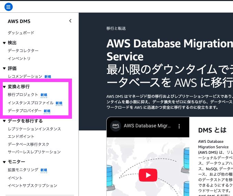Click 新規 badge next to 拡張モニタリング
The height and width of the screenshot is (196, 233).
click(44, 170)
